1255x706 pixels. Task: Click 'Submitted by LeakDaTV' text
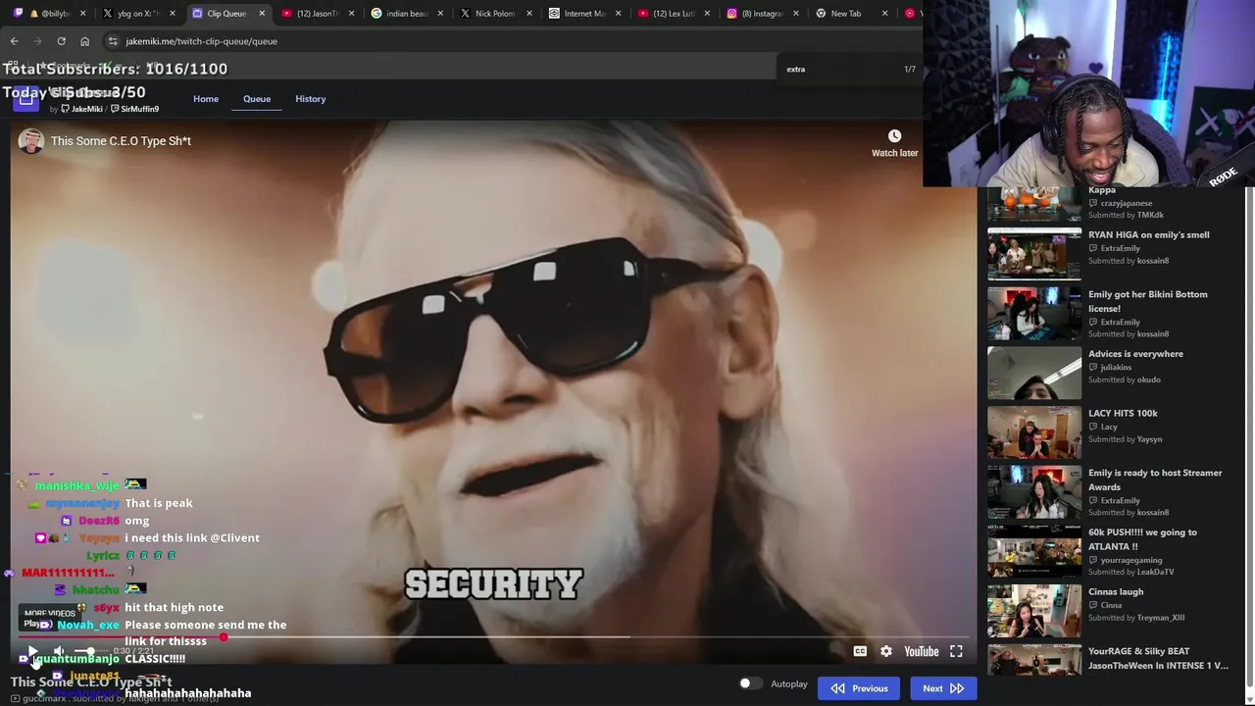[x=1130, y=572]
